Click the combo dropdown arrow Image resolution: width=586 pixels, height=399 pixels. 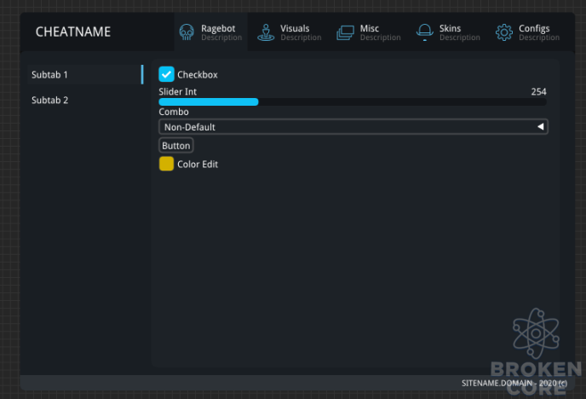coord(540,127)
